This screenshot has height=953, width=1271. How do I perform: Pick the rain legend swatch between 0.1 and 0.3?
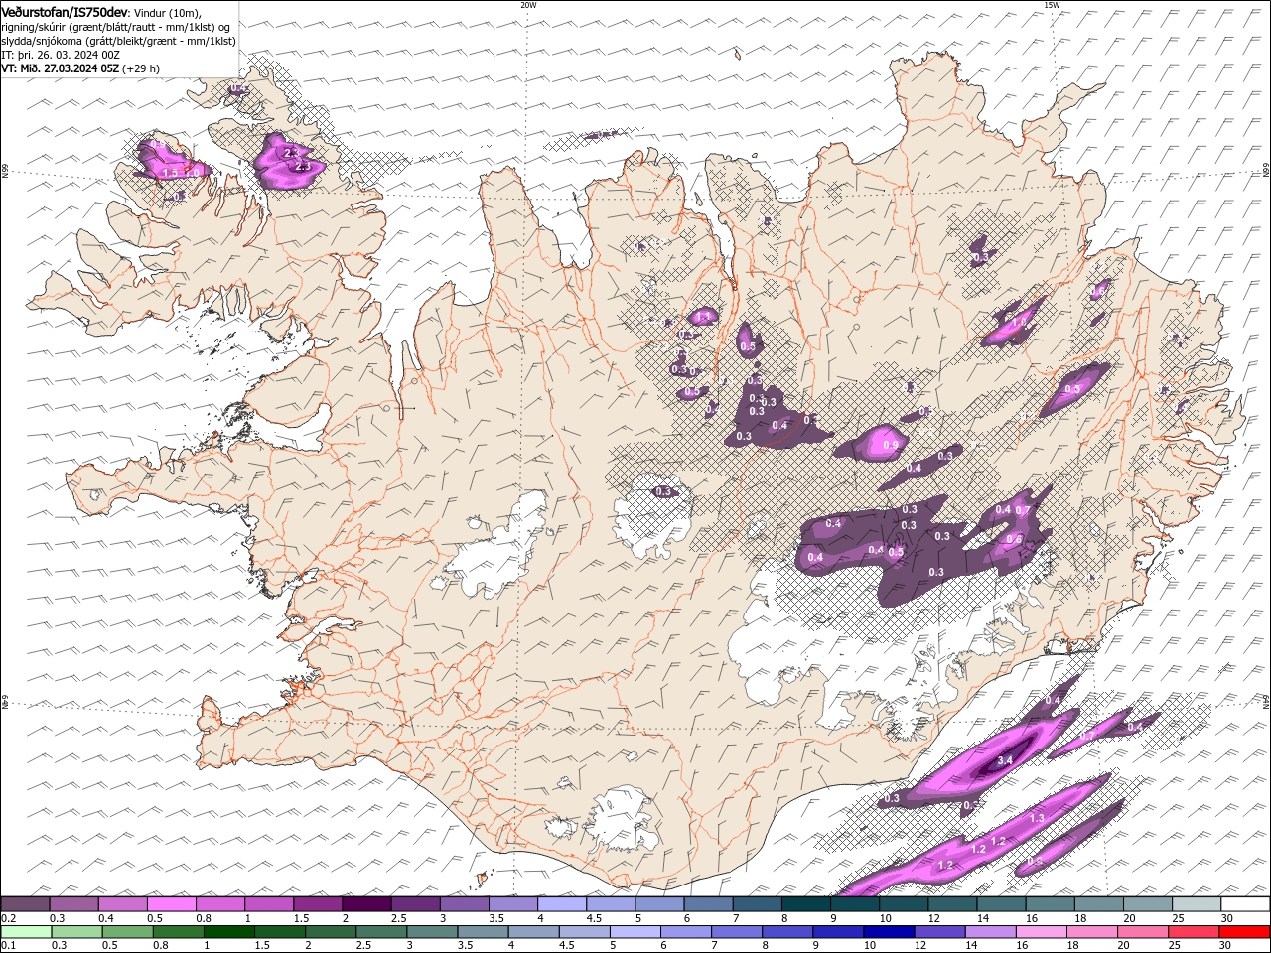[26, 932]
